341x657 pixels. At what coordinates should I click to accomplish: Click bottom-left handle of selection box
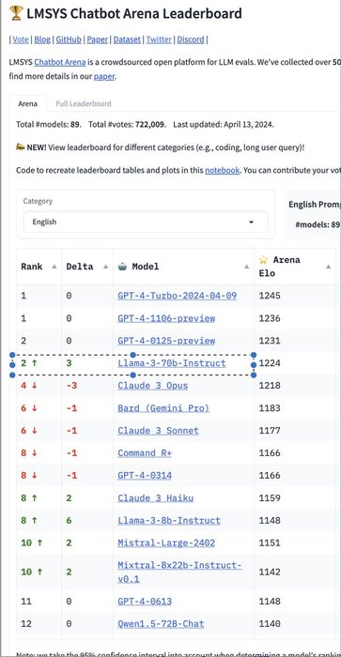coord(12,375)
